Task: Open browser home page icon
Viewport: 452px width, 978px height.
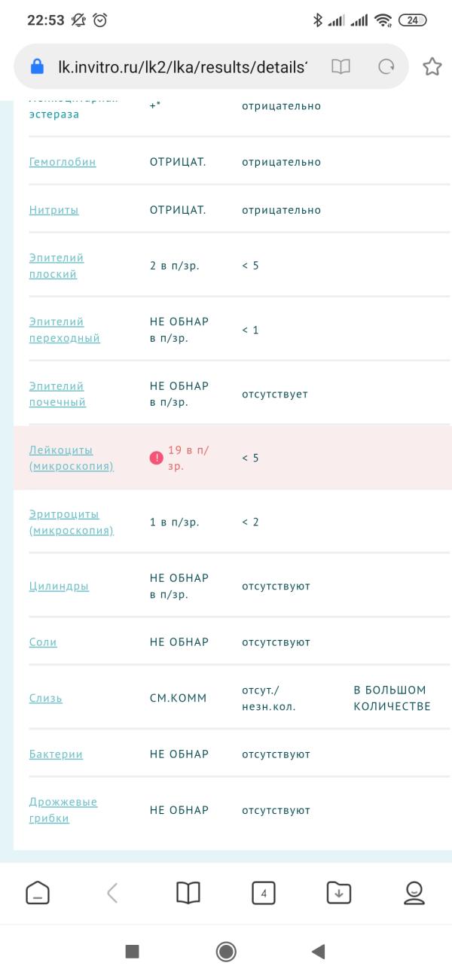Action: pos(38,893)
